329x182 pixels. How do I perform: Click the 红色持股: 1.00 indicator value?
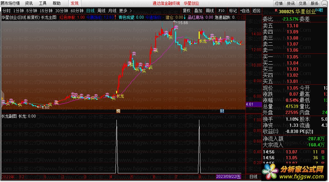[72, 18]
